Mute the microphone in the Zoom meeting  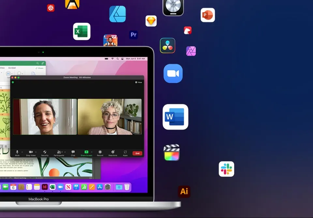pyautogui.click(x=17, y=153)
